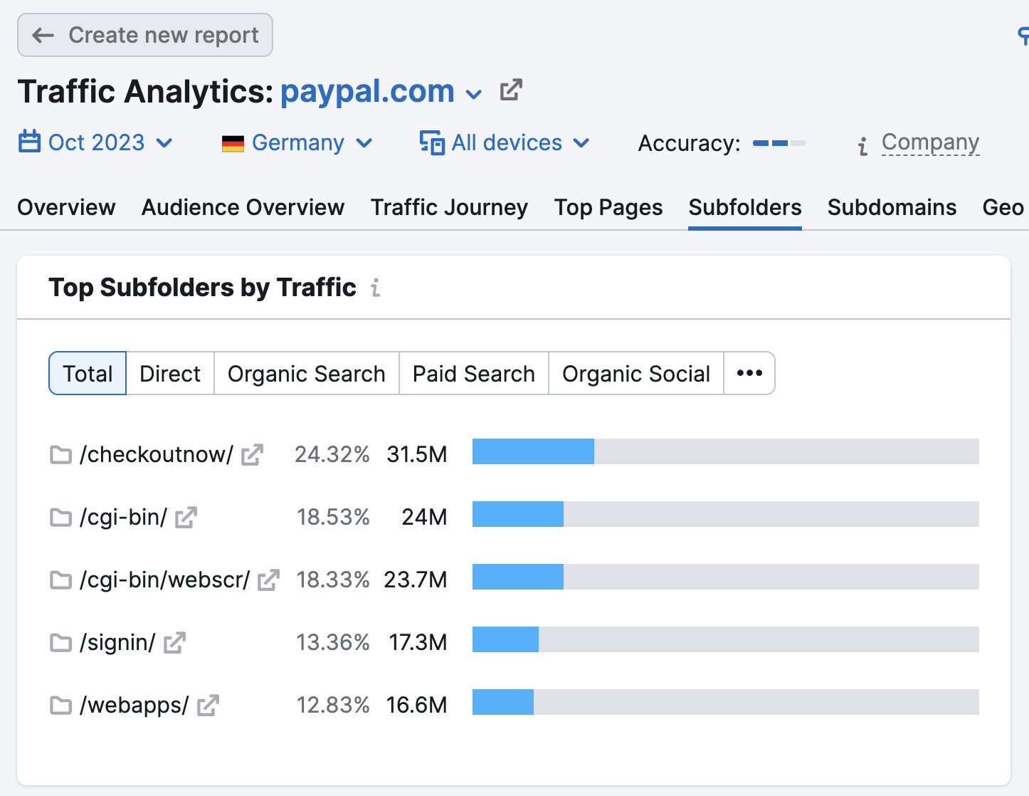Click the 18.53% share value
The height and width of the screenshot is (796, 1029).
coord(333,517)
